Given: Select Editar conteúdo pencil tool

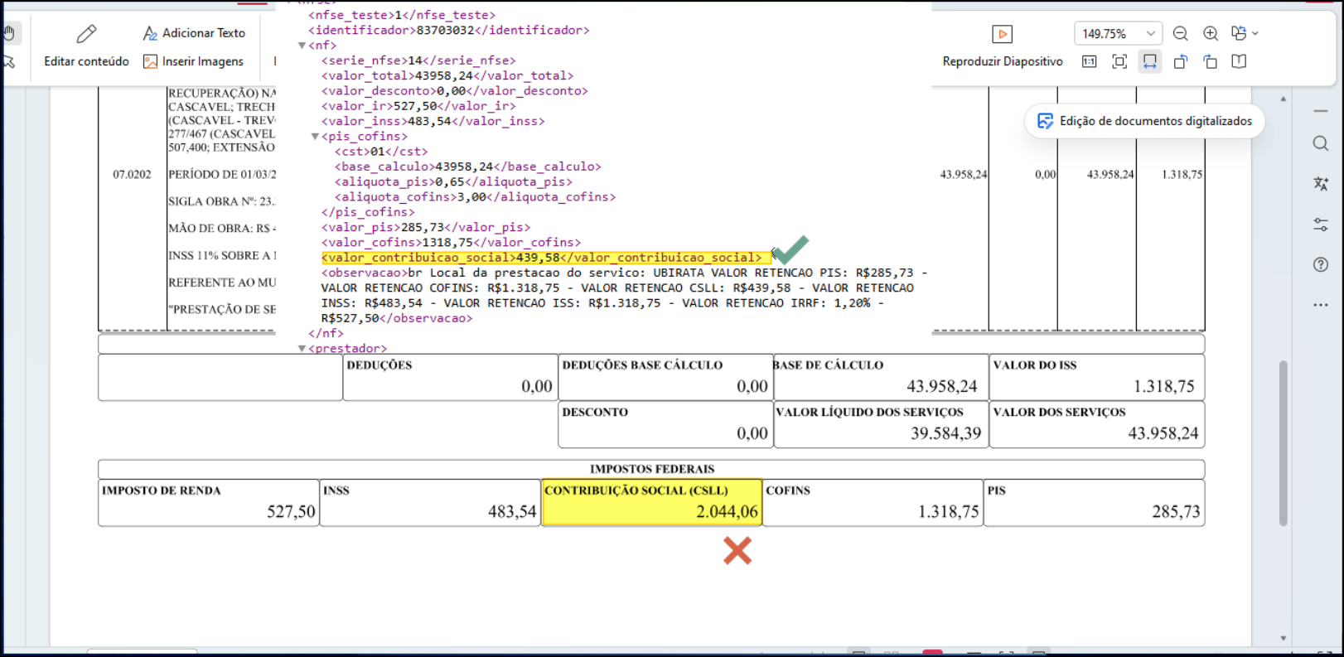Looking at the screenshot, I should [86, 47].
